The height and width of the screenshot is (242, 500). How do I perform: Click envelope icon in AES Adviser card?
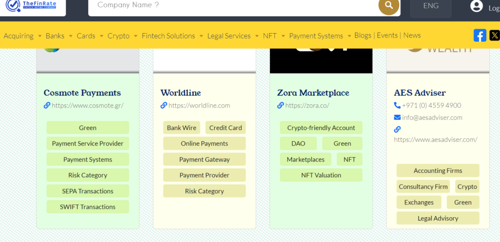397,117
